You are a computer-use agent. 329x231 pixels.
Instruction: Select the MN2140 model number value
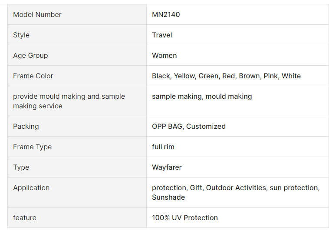click(x=166, y=15)
